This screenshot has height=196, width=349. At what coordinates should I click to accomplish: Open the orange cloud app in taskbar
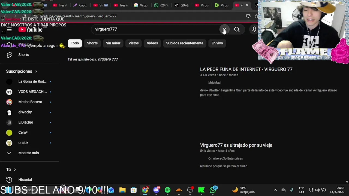[179, 190]
